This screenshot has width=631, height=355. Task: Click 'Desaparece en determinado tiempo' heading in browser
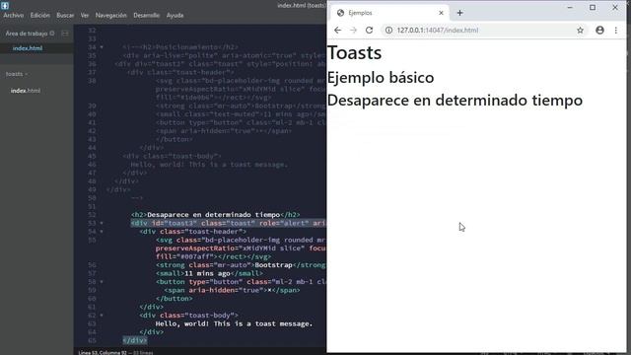(456, 101)
